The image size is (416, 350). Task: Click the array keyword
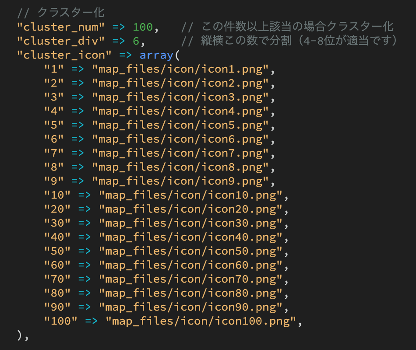(x=156, y=55)
